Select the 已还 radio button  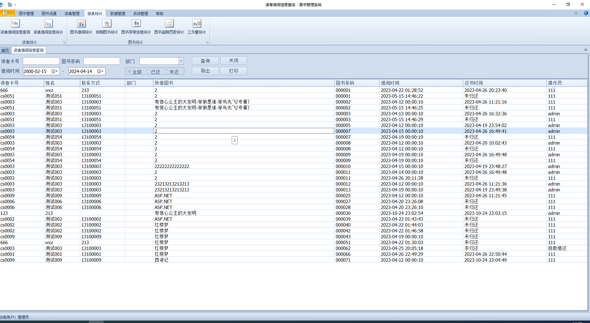point(148,72)
